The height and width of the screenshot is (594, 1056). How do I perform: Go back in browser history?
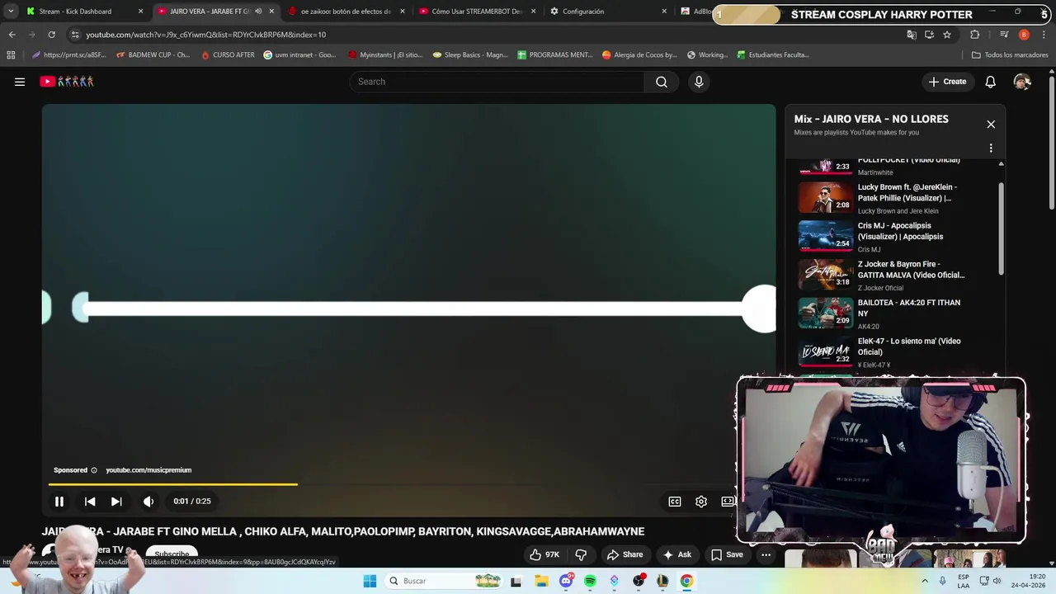(12, 35)
